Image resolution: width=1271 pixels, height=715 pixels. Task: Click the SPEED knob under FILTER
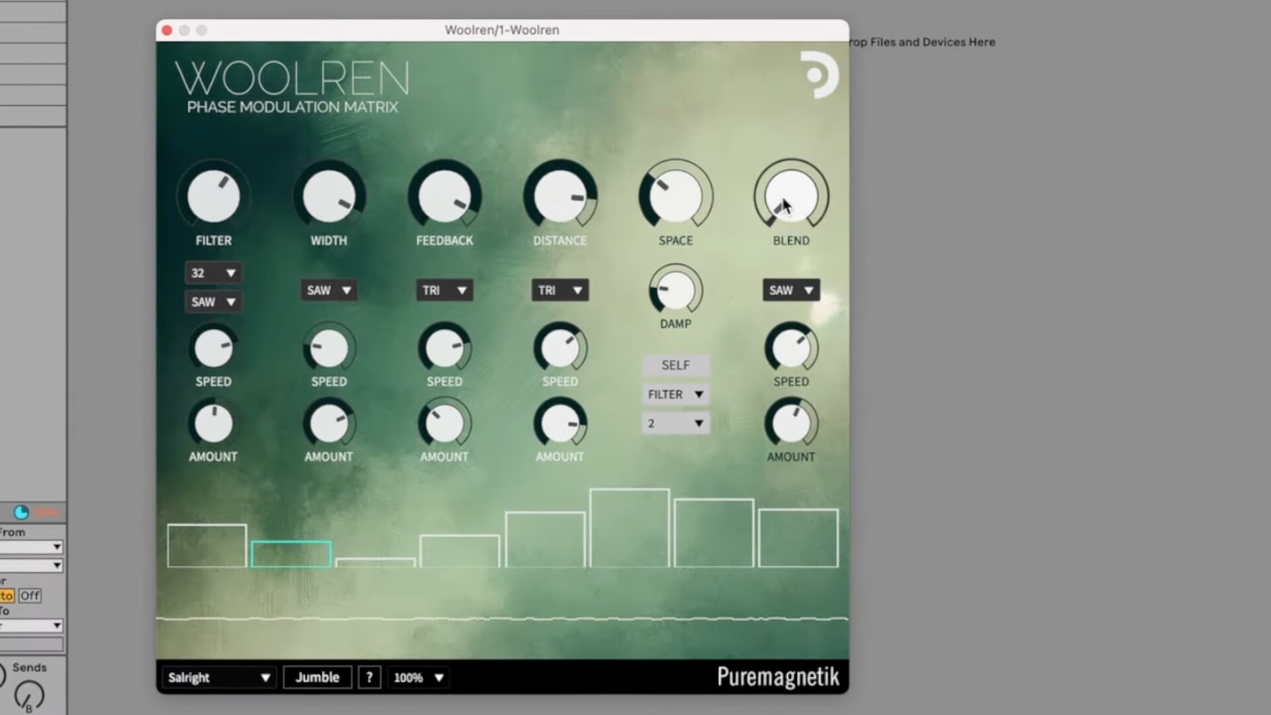point(213,348)
